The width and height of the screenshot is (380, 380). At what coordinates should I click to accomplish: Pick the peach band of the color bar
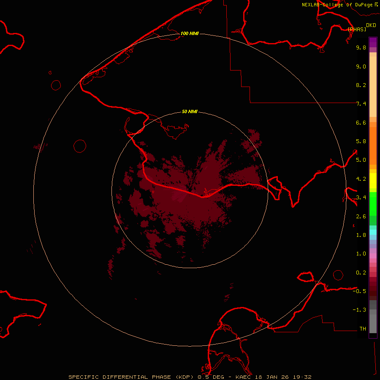click(373, 87)
